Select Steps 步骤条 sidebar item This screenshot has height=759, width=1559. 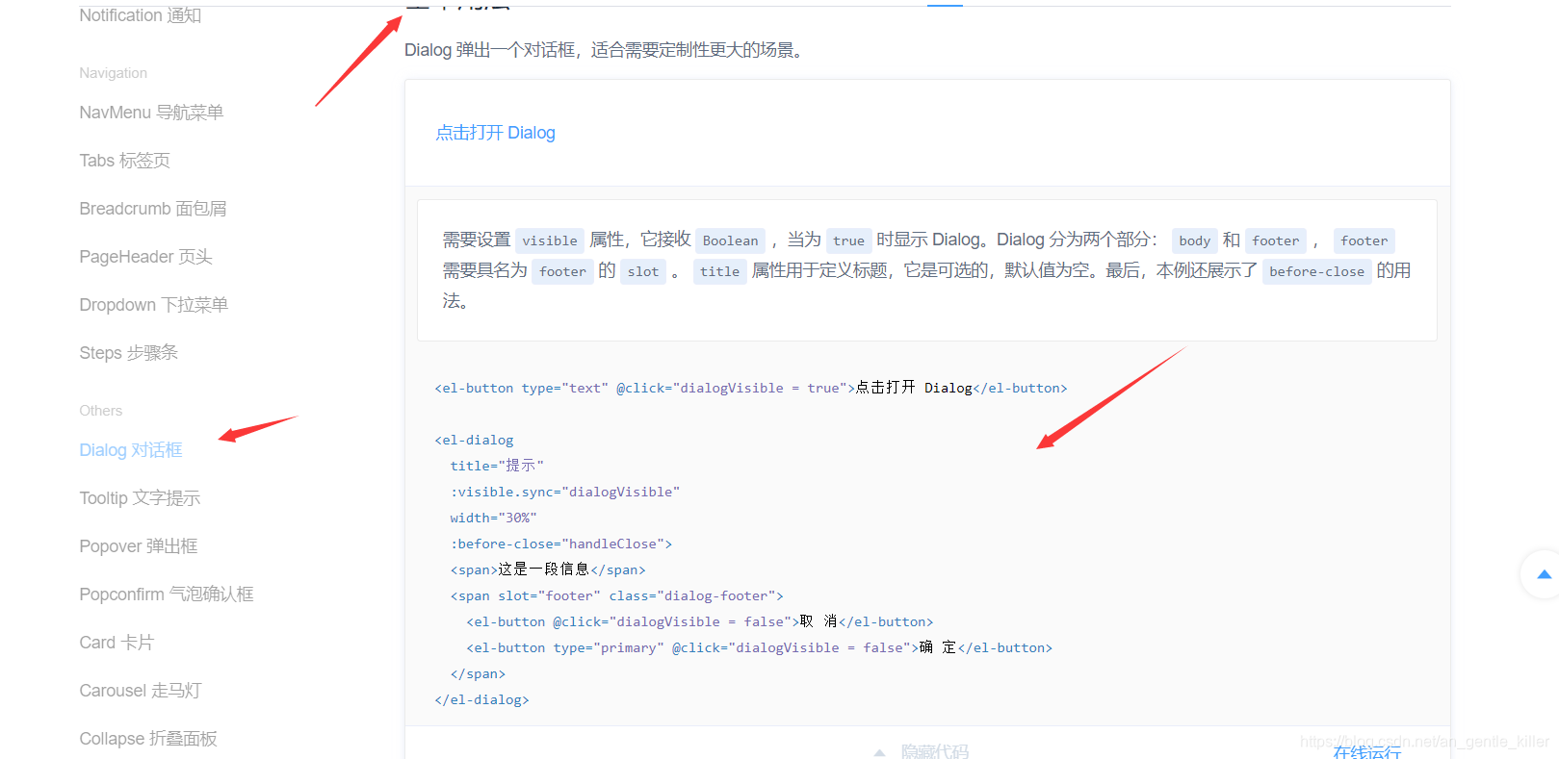click(x=128, y=353)
